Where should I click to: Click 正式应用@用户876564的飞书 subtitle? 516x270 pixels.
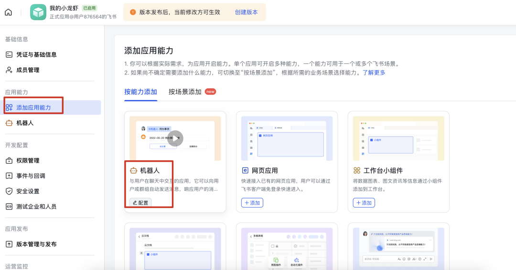83,17
